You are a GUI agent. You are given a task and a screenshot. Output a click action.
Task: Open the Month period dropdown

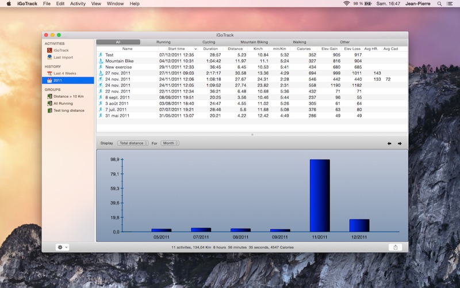[x=170, y=143]
